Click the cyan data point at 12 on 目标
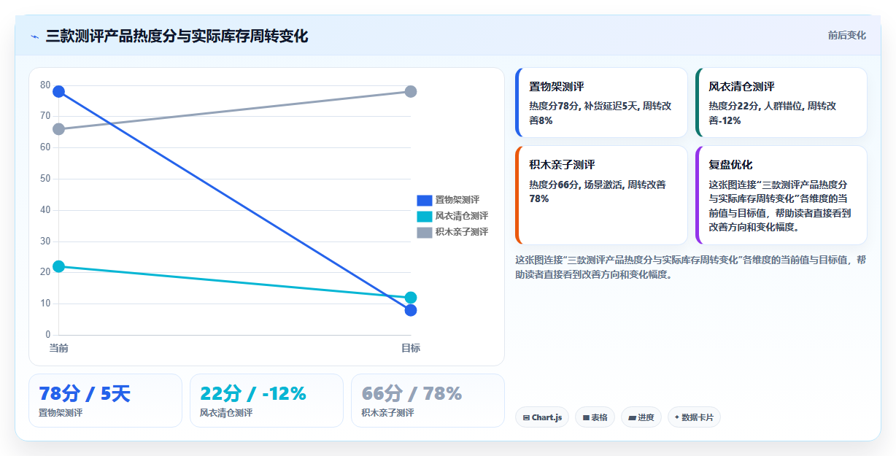The width and height of the screenshot is (896, 456). (411, 298)
